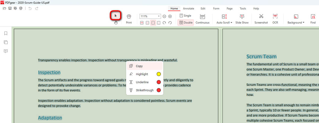Open the comments sidebar panel

(x=6, y=51)
